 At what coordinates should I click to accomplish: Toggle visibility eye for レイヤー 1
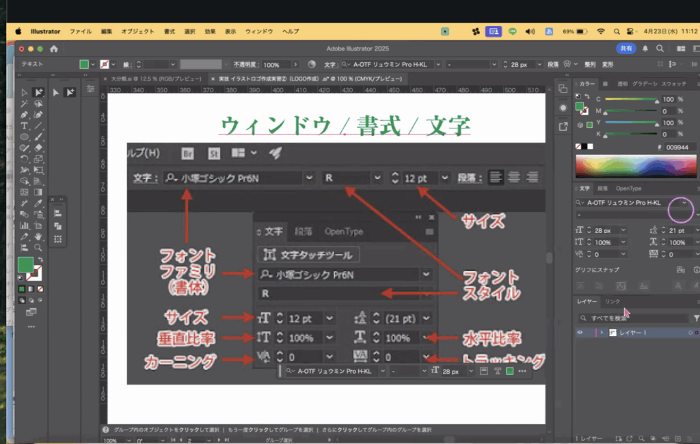point(580,333)
